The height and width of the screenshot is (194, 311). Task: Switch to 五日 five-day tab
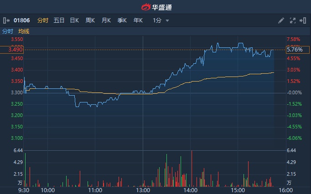(x=59, y=20)
